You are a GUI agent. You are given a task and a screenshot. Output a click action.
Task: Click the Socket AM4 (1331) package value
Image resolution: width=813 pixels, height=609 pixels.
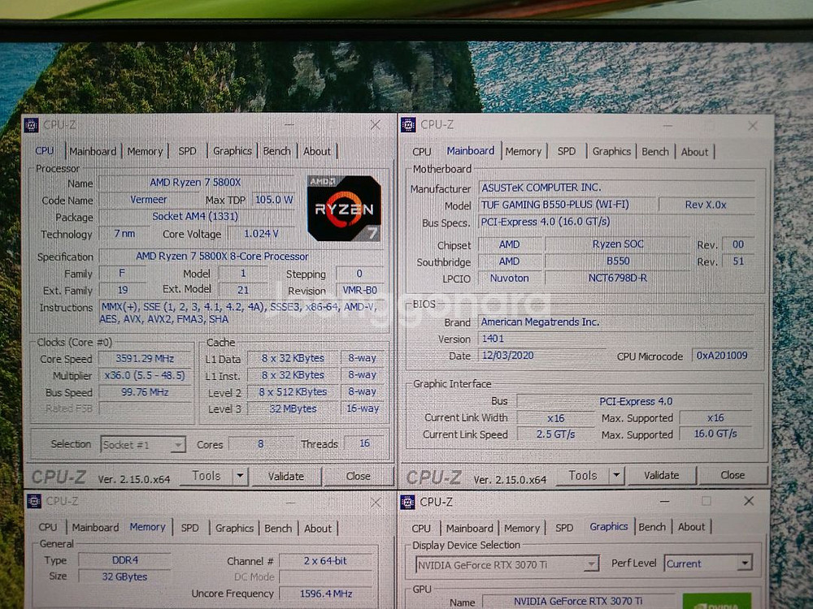(x=195, y=216)
